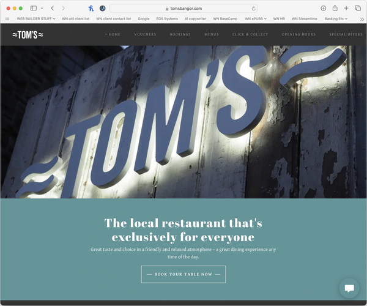Reload the tomsbangor.com page
The height and width of the screenshot is (306, 367).
[253, 9]
